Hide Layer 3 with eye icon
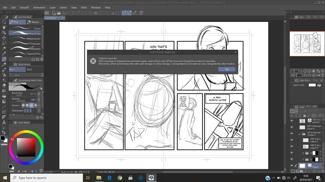 [292, 140]
